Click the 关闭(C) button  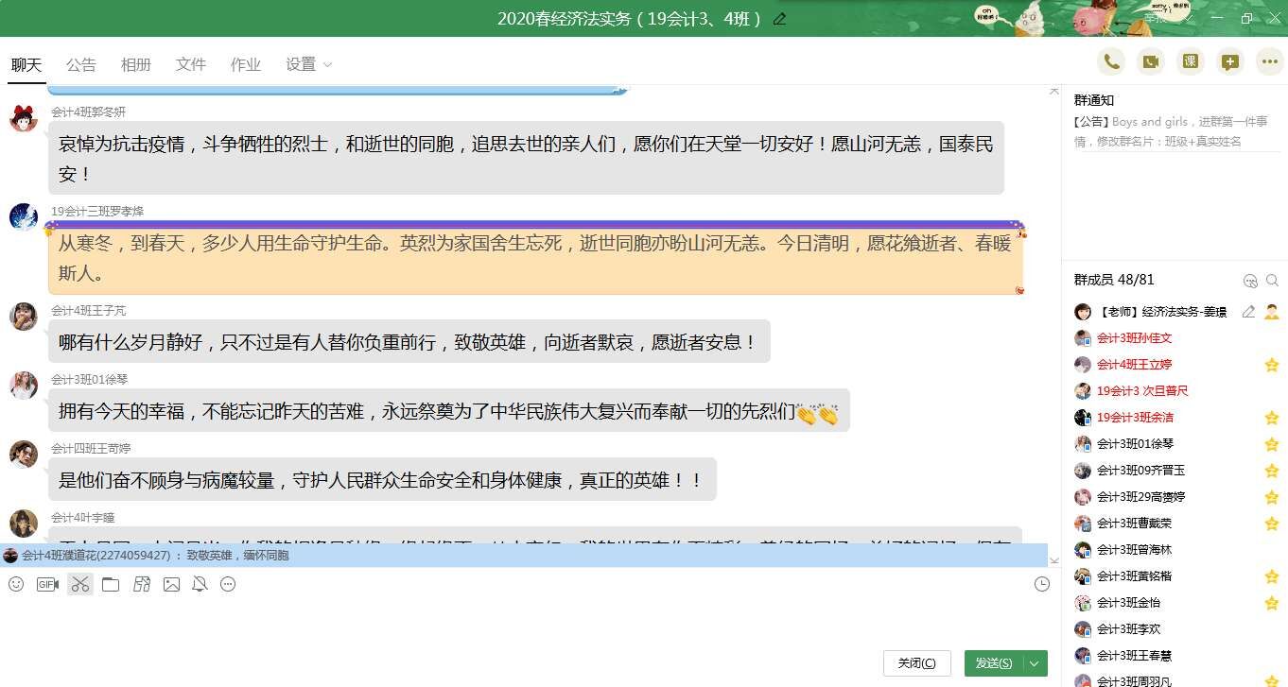click(x=916, y=663)
